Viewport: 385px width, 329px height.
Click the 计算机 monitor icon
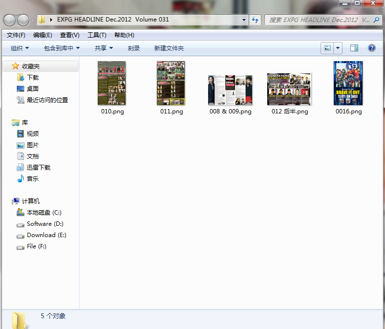coord(16,201)
